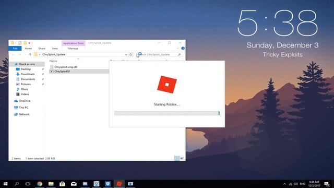Open the Home ribbon tab

tap(28, 49)
